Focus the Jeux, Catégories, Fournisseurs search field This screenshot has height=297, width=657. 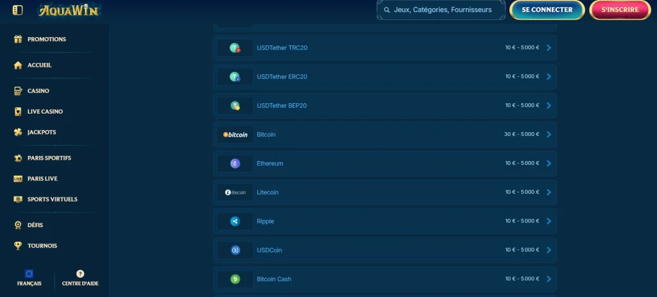click(441, 10)
